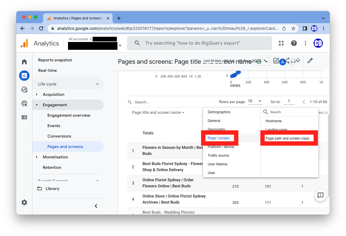
Task: Open the Home icon in sidebar
Action: pyautogui.click(x=24, y=62)
